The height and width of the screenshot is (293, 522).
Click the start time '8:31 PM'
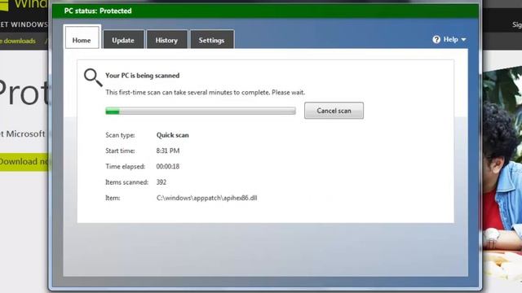[168, 151]
